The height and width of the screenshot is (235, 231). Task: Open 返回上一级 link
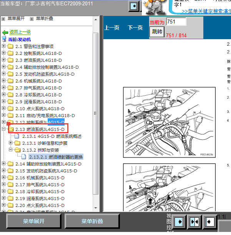point(20,32)
